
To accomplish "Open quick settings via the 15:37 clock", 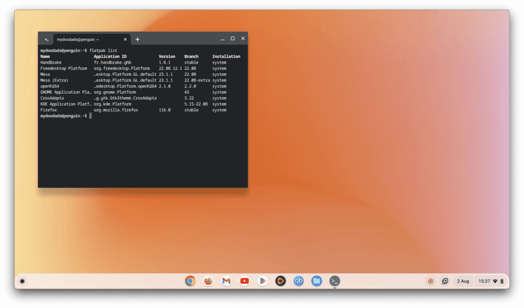I will 484,281.
